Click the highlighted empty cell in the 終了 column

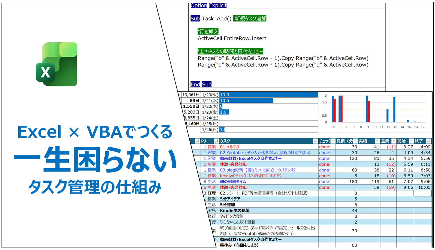point(422,193)
